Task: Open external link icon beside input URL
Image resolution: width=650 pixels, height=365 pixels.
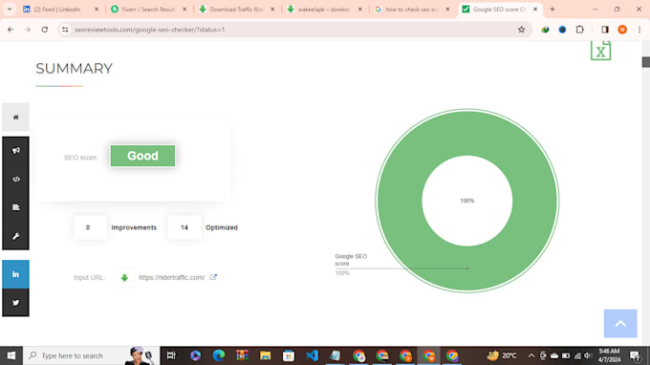Action: pyautogui.click(x=213, y=277)
